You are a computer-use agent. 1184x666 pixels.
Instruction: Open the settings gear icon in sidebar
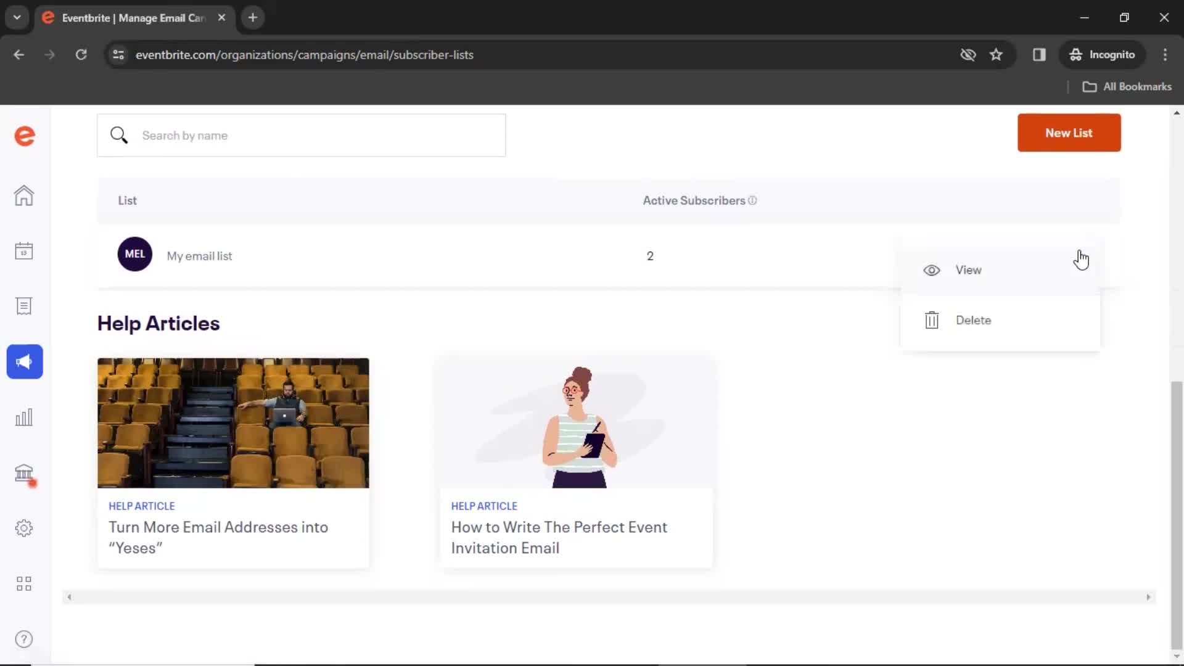pyautogui.click(x=23, y=528)
